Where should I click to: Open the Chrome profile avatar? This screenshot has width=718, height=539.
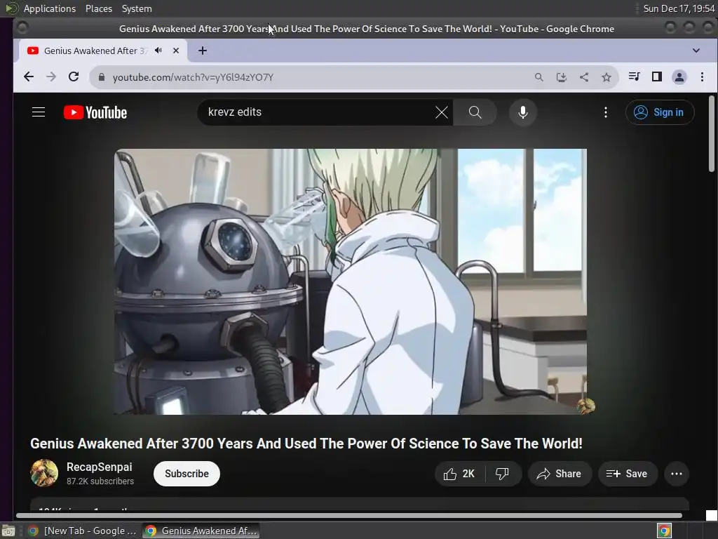[679, 77]
